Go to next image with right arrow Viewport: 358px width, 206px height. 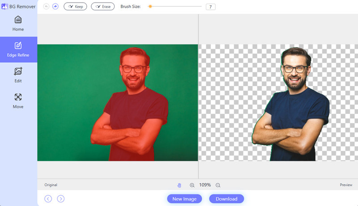(x=61, y=199)
